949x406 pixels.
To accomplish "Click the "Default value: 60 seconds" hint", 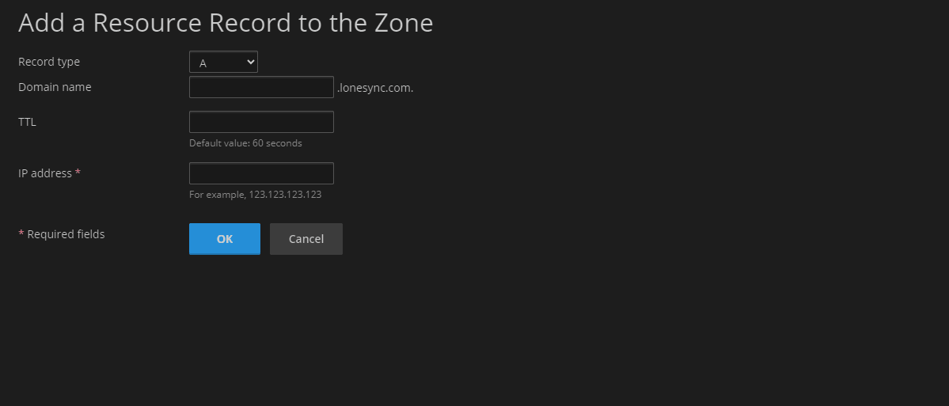I will coord(245,143).
